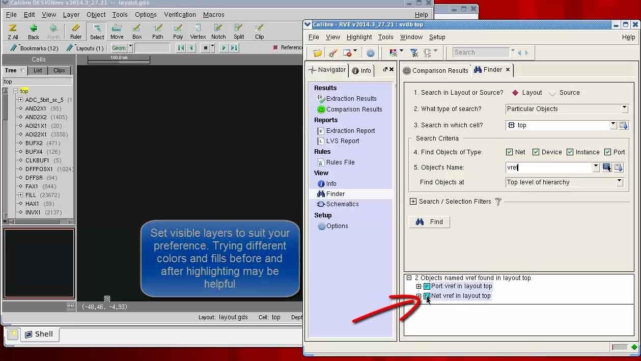Click the Shell taskbar button
Viewport: 641px width, 361px height.
coord(39,335)
